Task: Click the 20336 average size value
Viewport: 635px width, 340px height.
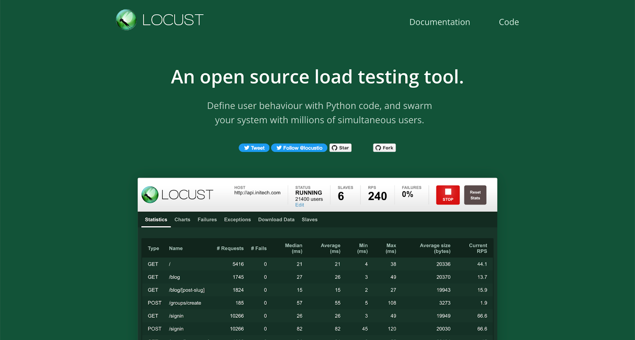Action: pyautogui.click(x=443, y=264)
